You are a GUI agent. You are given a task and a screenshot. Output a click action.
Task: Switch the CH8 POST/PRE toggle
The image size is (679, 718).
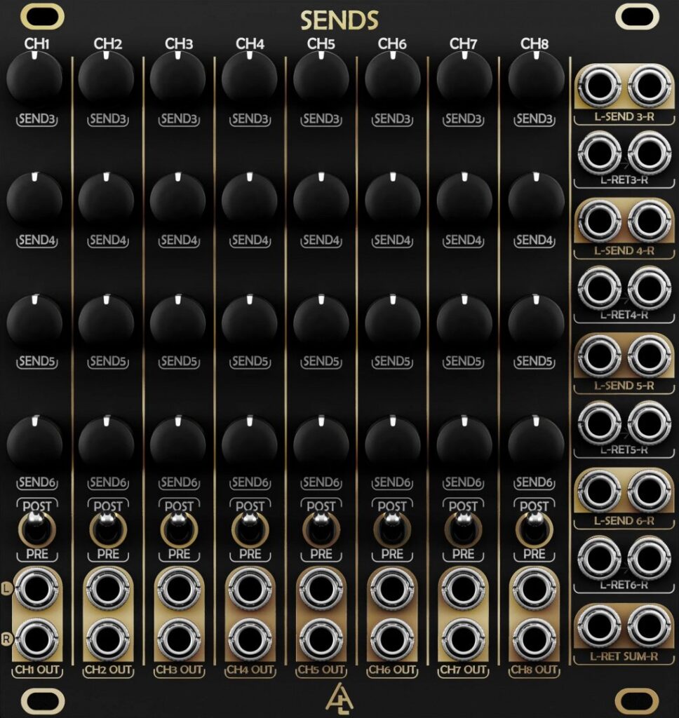pyautogui.click(x=535, y=530)
